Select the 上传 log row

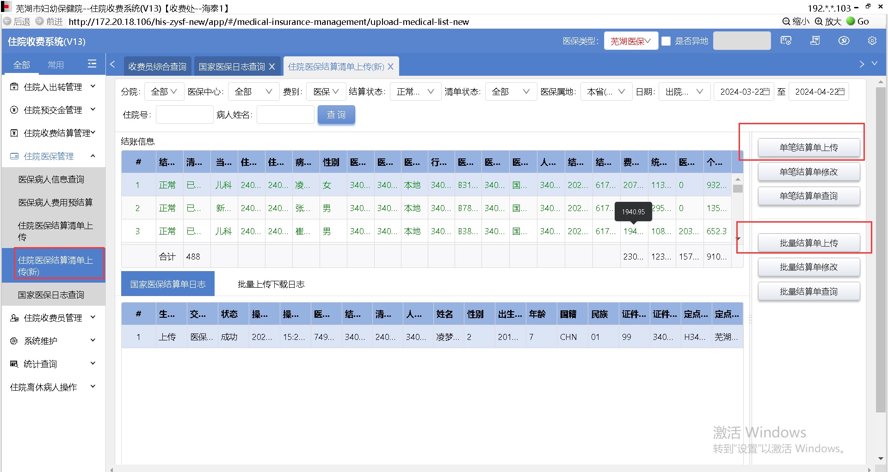tap(432, 337)
